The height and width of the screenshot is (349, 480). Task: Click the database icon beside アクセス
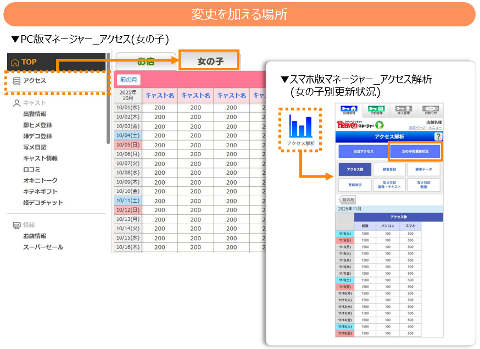(x=16, y=81)
